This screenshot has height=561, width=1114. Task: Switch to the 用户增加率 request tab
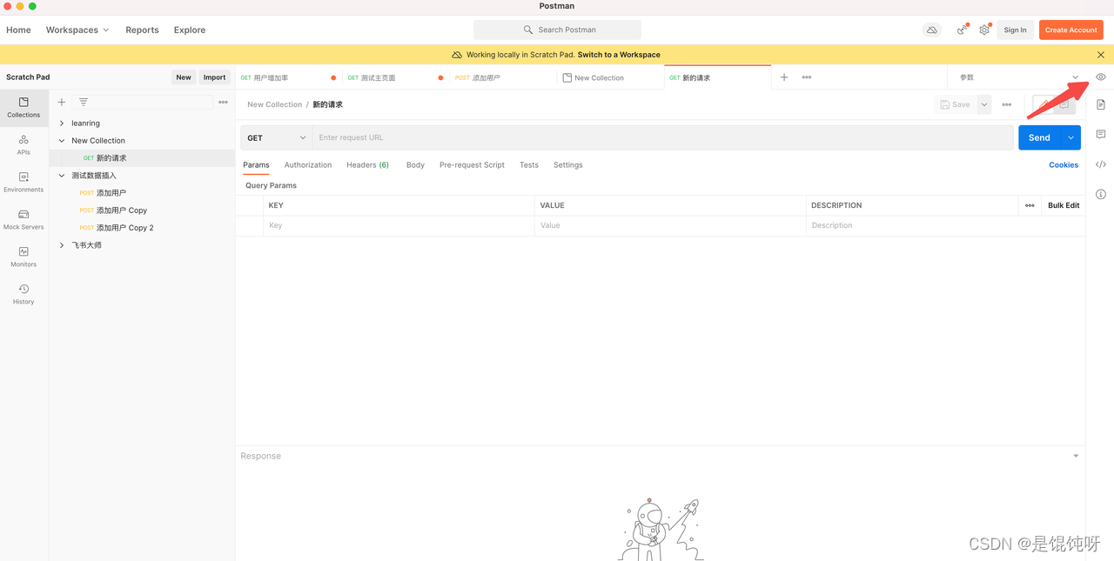pyautogui.click(x=288, y=77)
